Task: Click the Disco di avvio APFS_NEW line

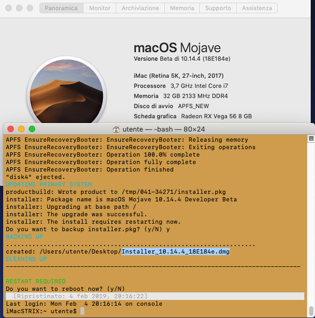Action: point(171,106)
